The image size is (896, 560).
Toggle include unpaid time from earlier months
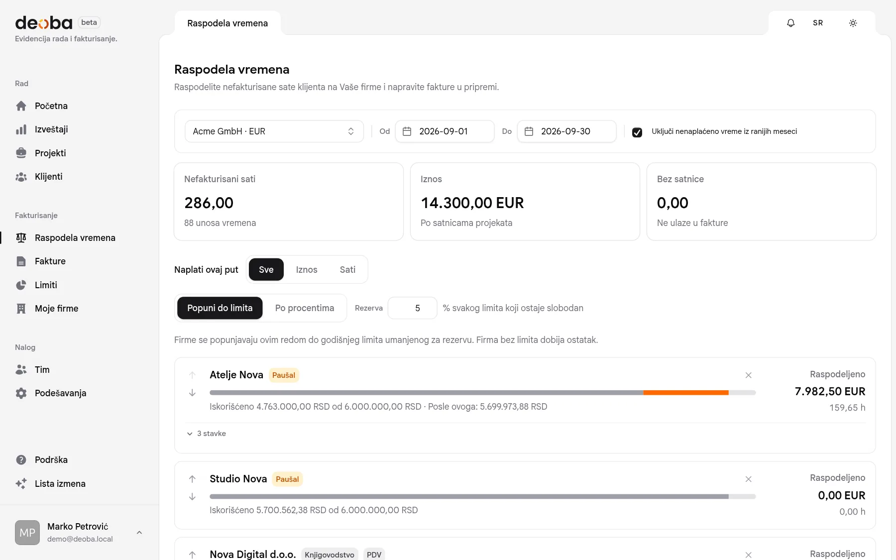click(x=637, y=132)
